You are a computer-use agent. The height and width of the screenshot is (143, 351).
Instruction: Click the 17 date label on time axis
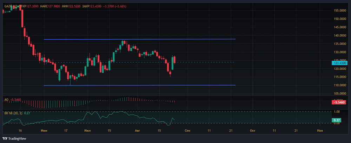(66, 130)
